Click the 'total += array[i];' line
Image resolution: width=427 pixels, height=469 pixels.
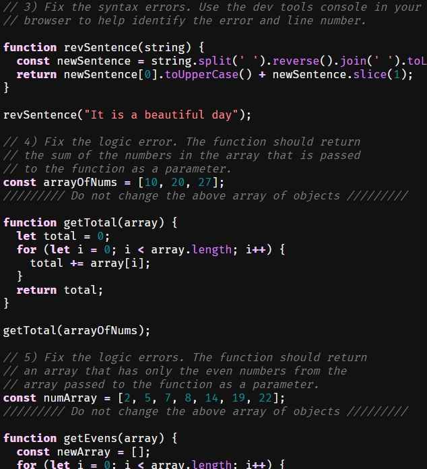(x=90, y=263)
